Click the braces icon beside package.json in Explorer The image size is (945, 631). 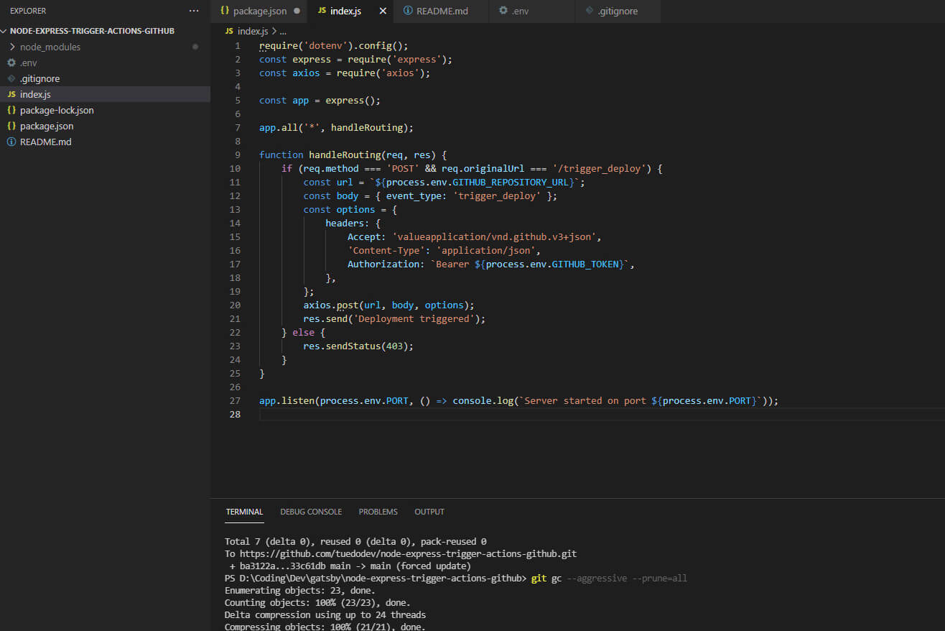point(11,126)
